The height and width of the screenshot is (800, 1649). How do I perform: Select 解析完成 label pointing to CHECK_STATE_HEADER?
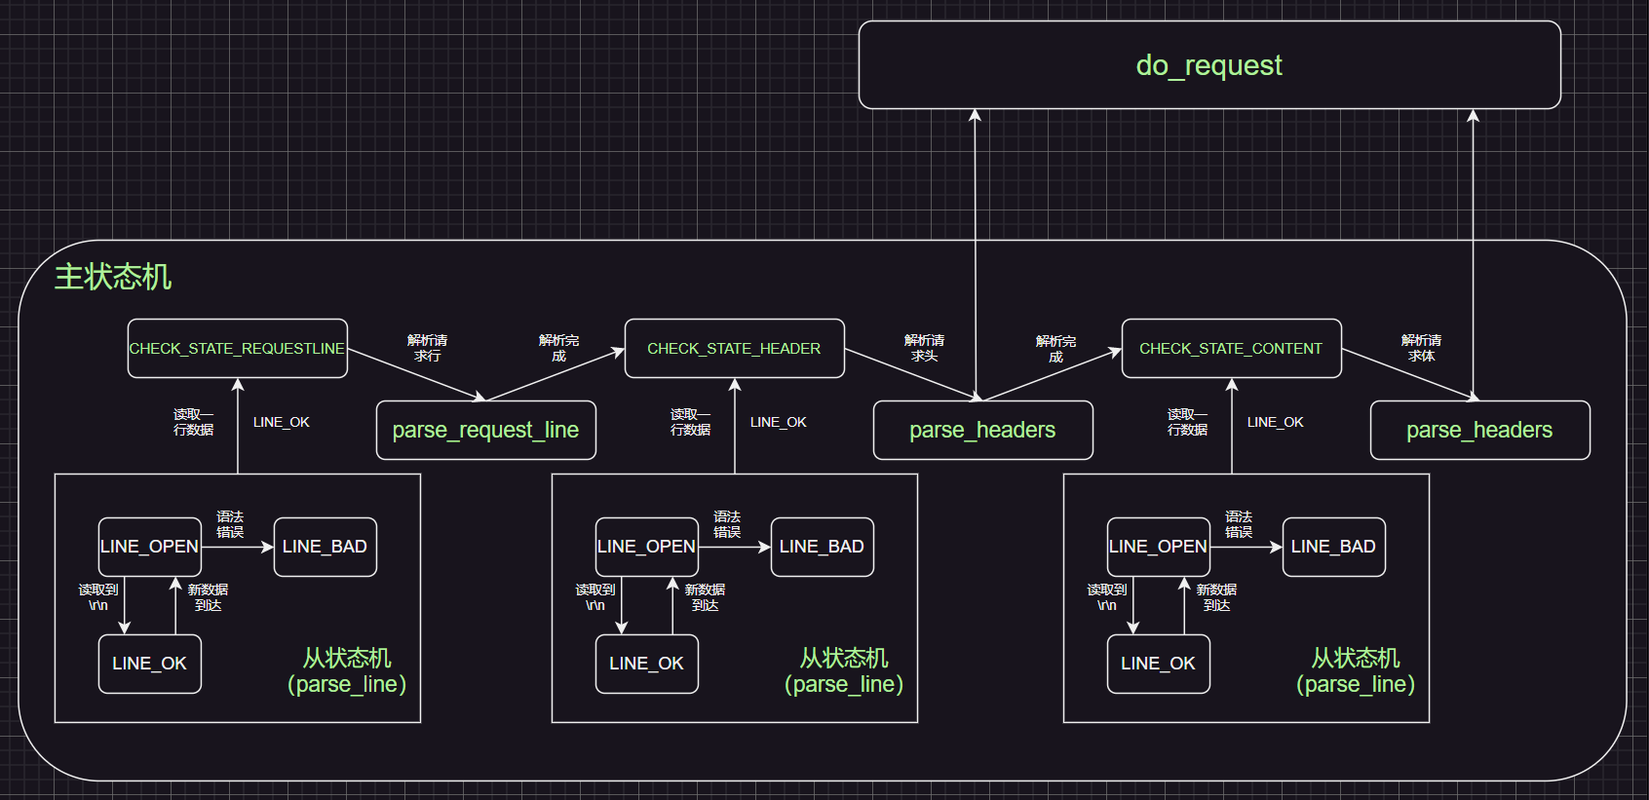pos(559,348)
